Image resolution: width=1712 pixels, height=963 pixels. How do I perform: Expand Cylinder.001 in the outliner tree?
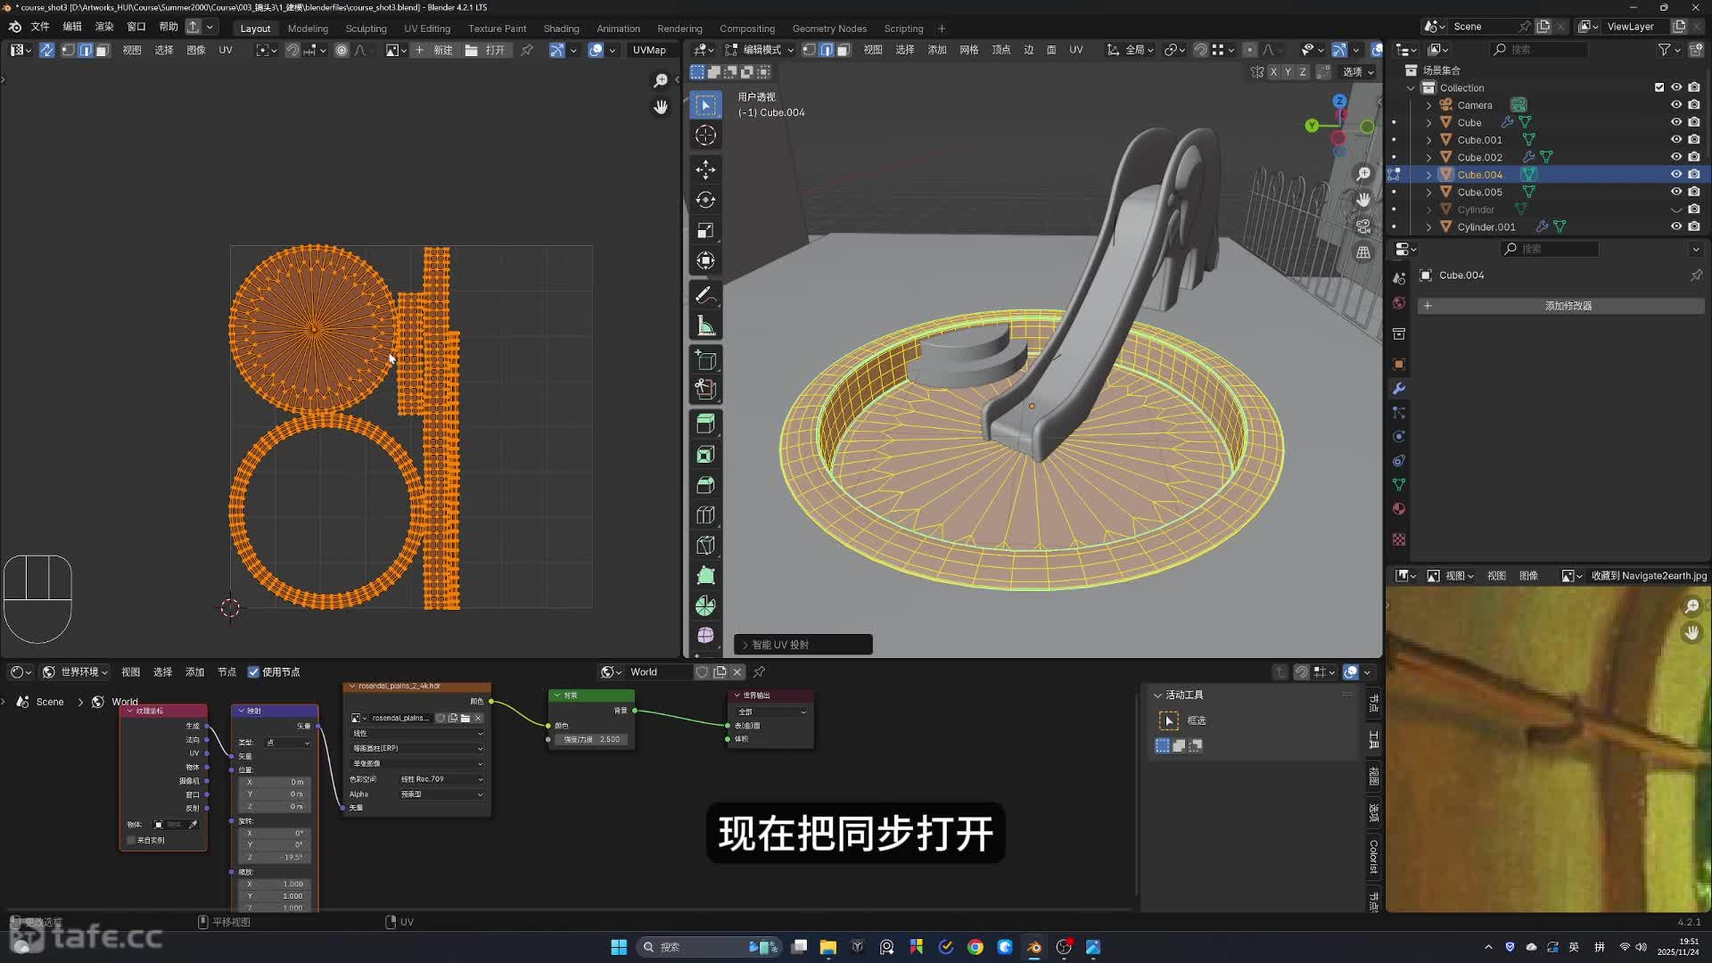click(x=1428, y=226)
